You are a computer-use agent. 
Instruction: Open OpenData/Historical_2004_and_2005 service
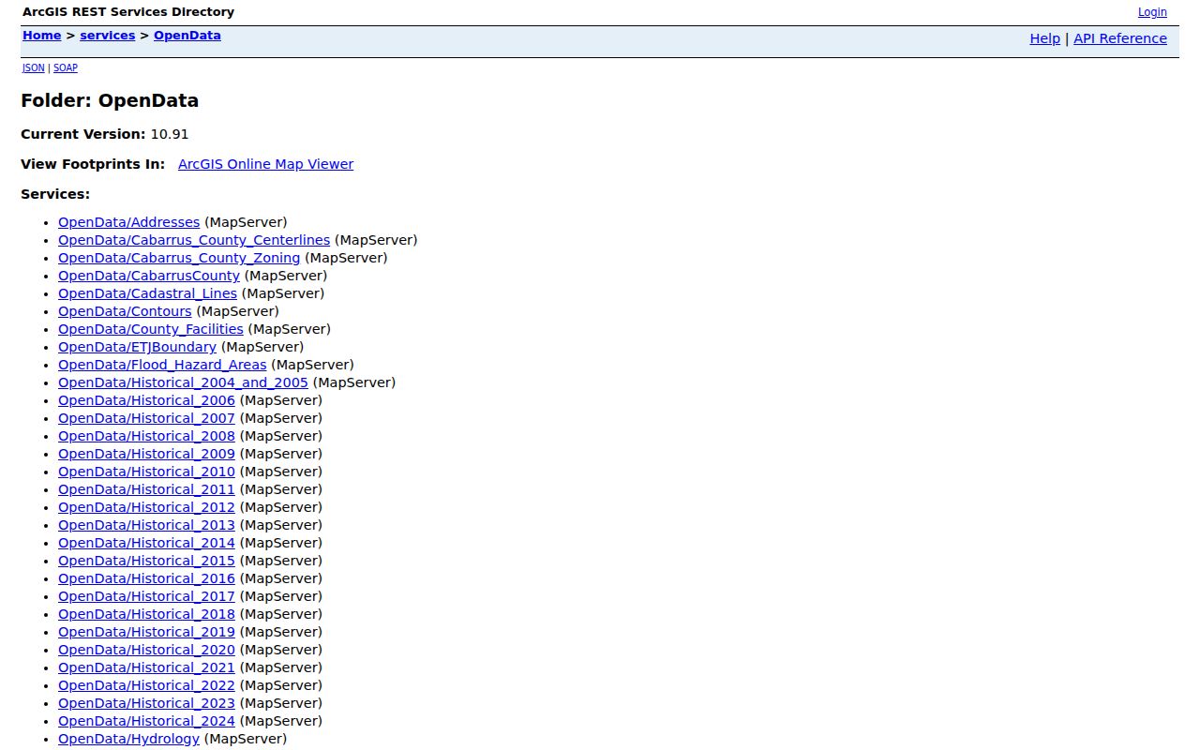[x=183, y=382]
